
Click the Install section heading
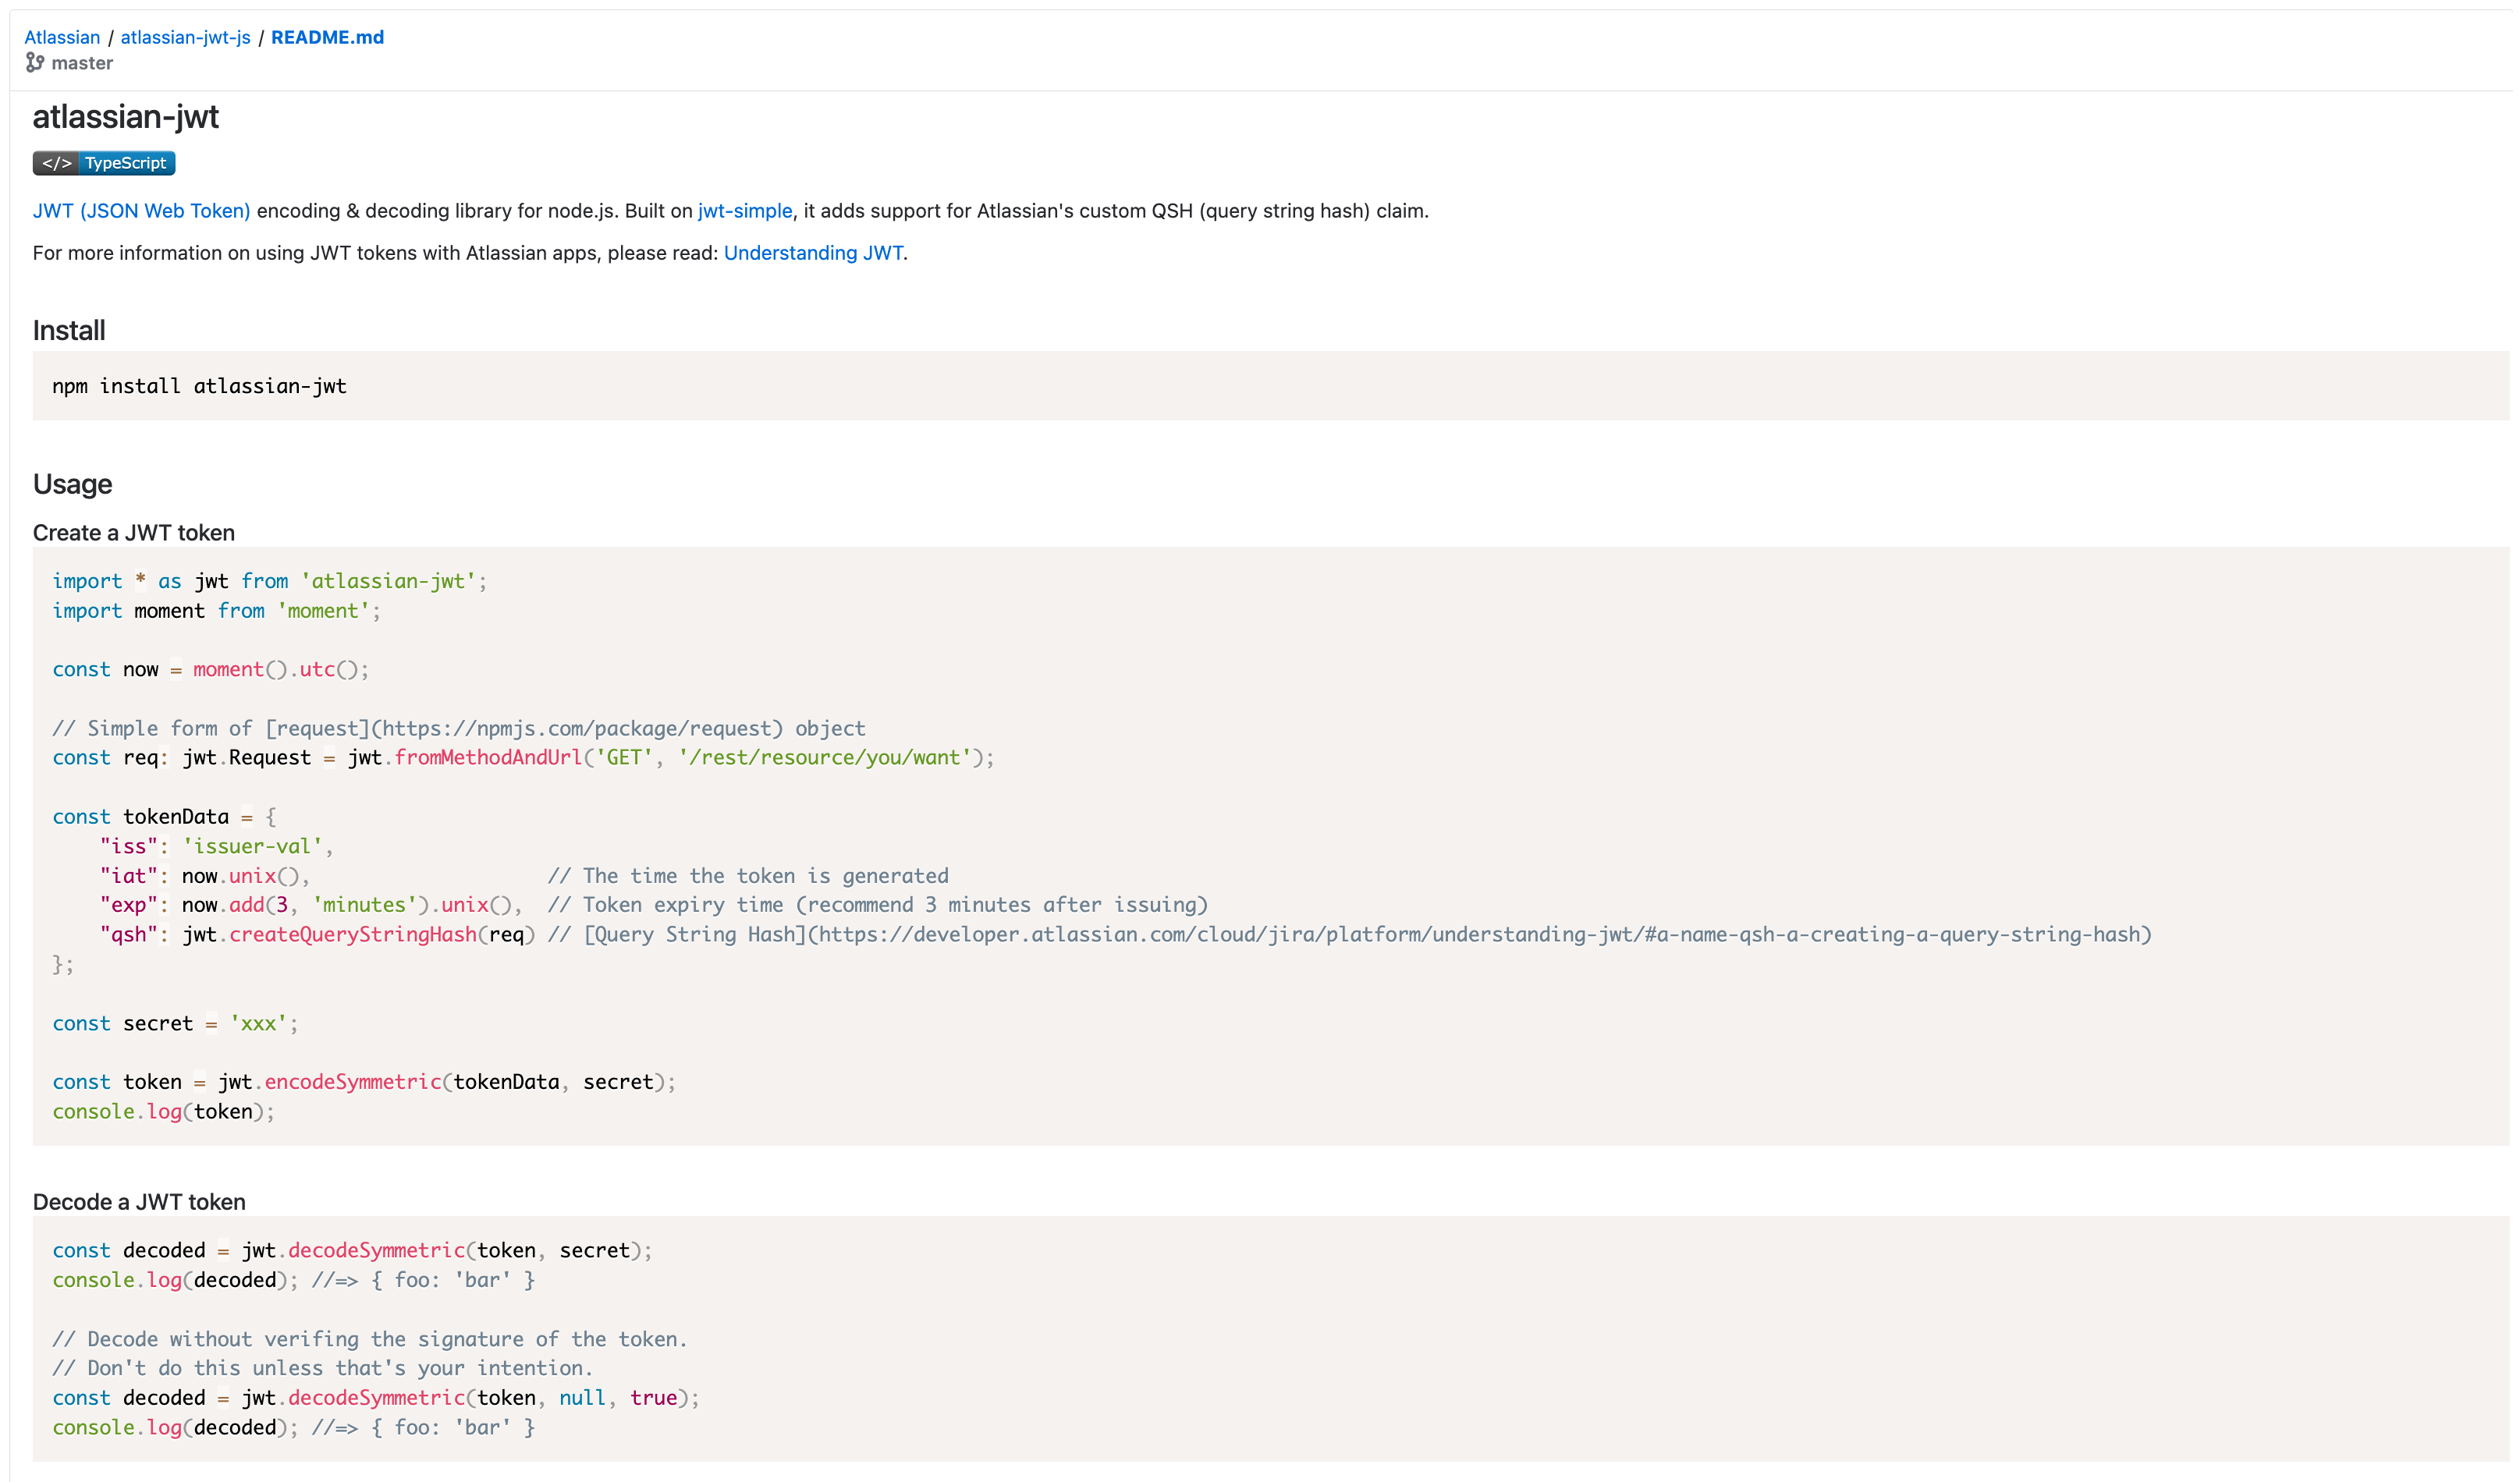[68, 330]
